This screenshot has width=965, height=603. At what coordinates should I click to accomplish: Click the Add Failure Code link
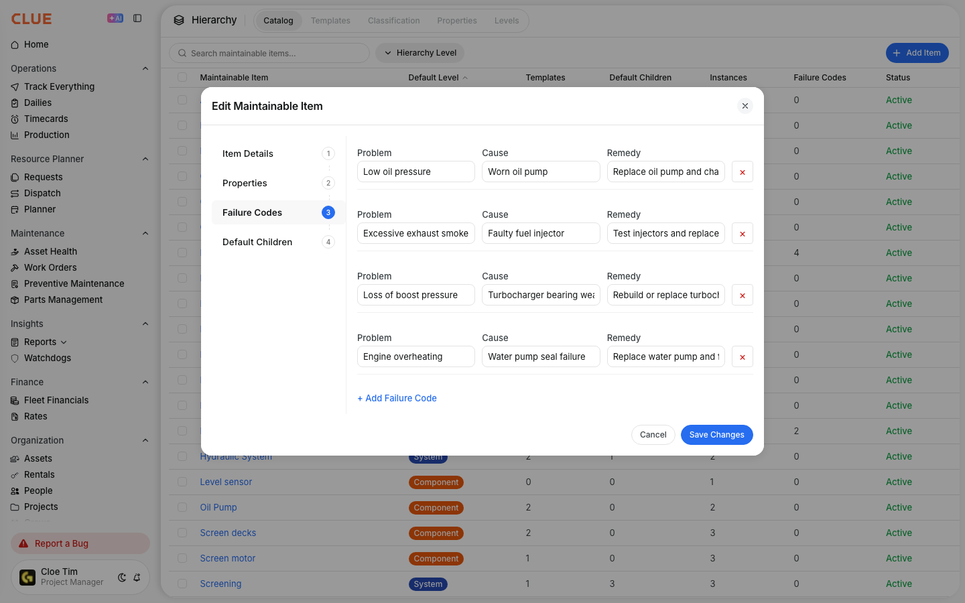point(397,398)
